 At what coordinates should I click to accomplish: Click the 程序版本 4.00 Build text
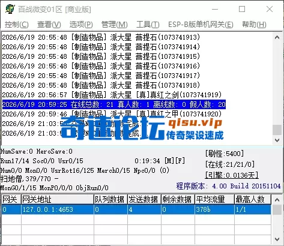click(228, 186)
